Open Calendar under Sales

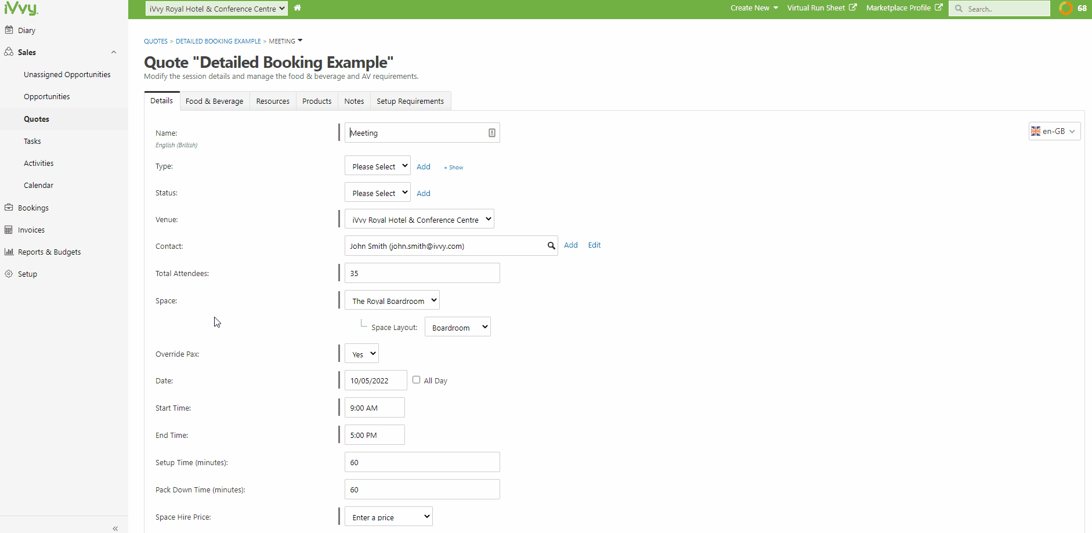[x=38, y=185]
